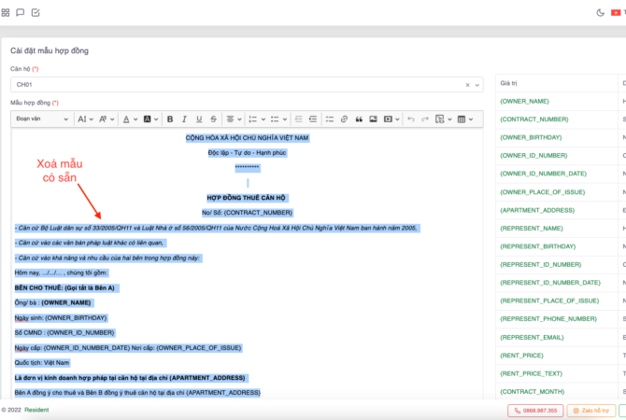Apply italic formatting to selected text
Screen dimensions: 626x420
pos(185,119)
